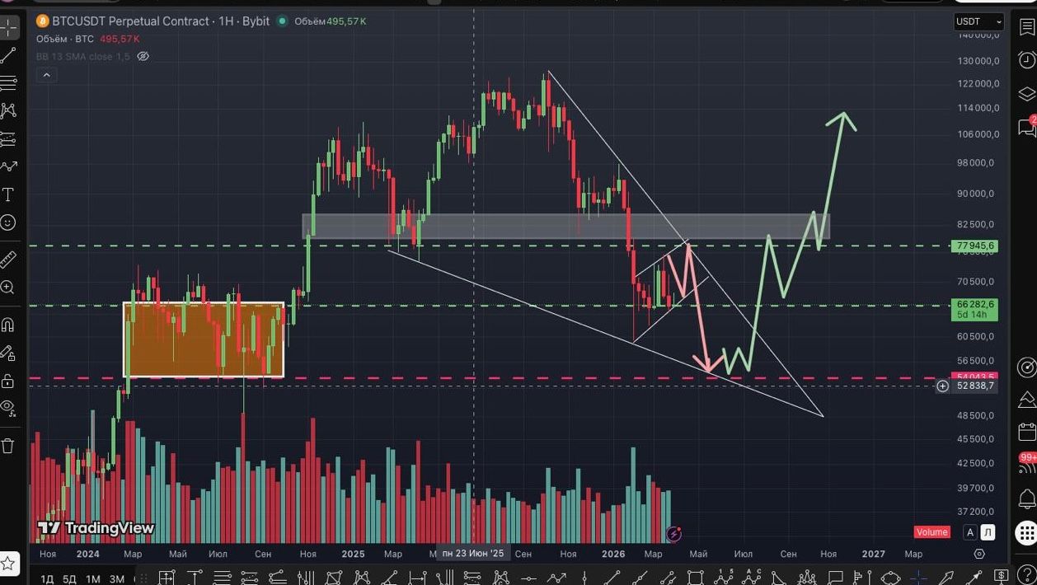The width and height of the screenshot is (1037, 585).
Task: Unhide the BB 13 SMA indicator
Action: click(143, 56)
